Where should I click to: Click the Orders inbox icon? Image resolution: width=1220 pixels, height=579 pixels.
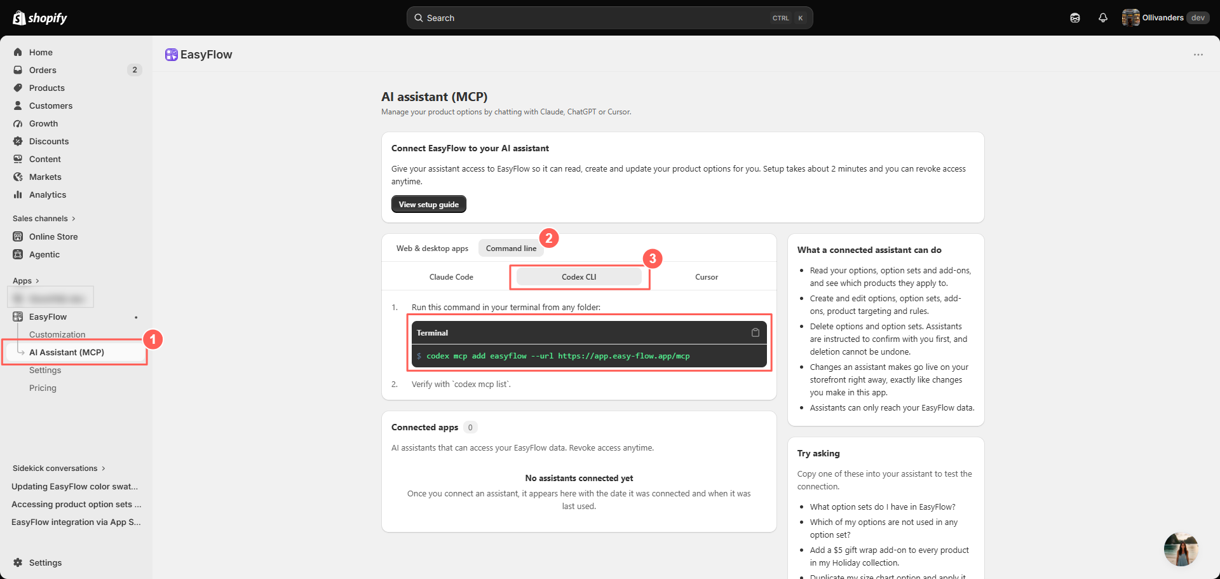18,70
